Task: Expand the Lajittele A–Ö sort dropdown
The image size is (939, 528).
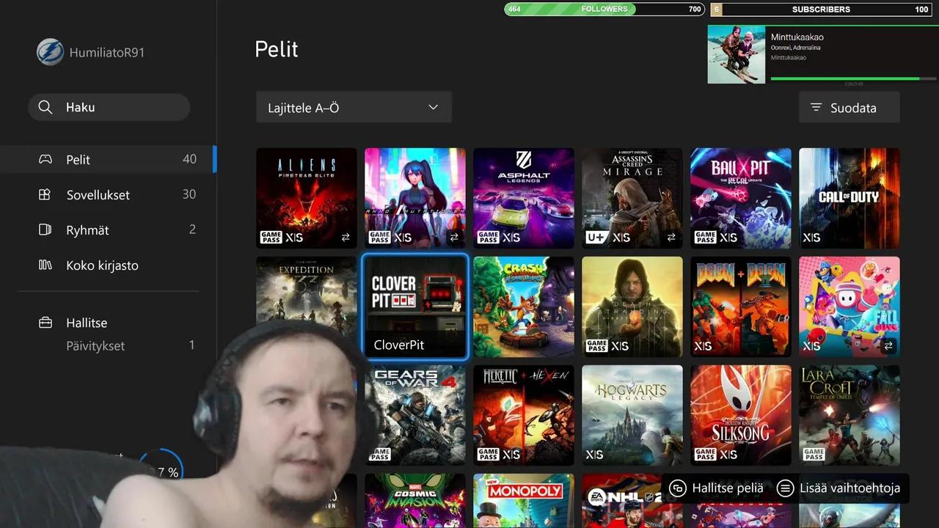Action: point(354,107)
